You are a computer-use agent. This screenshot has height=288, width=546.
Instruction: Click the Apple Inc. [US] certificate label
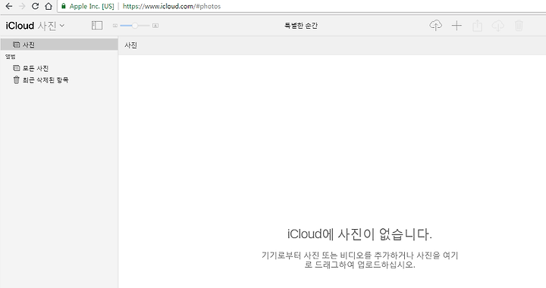(x=92, y=6)
